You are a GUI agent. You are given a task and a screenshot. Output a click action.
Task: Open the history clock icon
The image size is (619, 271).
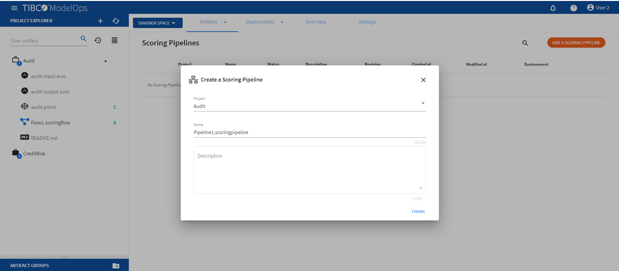(x=98, y=40)
